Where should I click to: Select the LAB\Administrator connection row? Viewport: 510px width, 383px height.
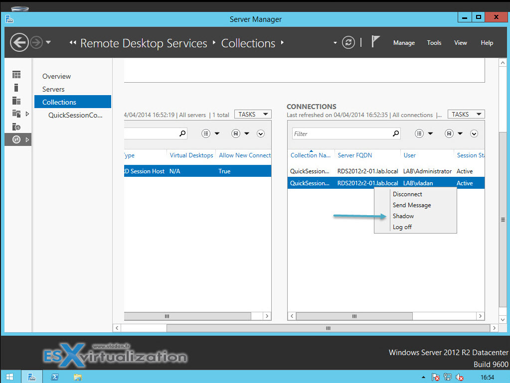386,171
